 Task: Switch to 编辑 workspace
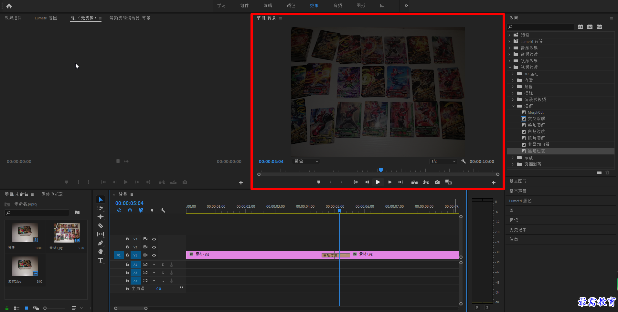click(268, 5)
